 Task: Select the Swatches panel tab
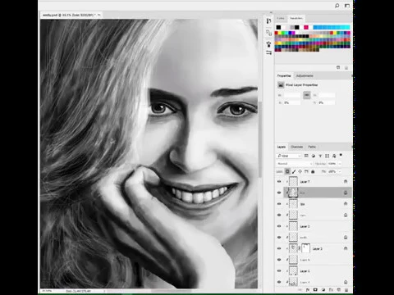point(296,18)
